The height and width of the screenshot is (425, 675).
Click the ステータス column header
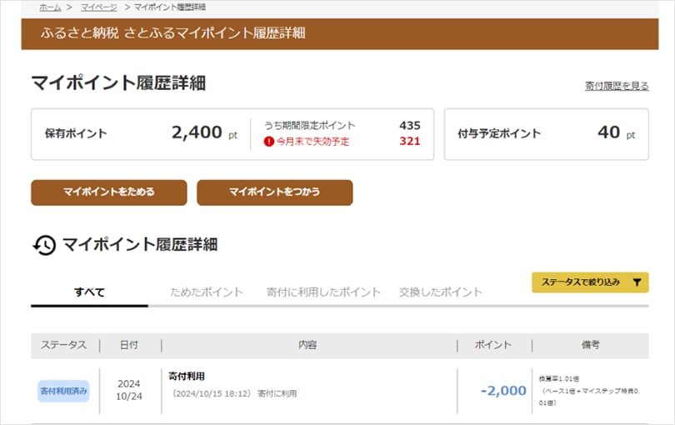point(63,345)
